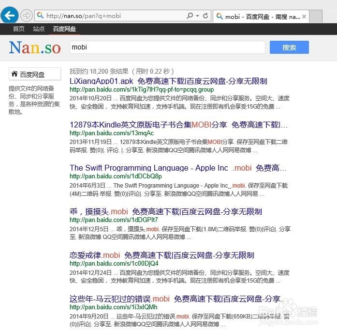The image size is (337, 334).
Task: Open the 乖，摸摸头.mobi result title
Action: tap(166, 212)
